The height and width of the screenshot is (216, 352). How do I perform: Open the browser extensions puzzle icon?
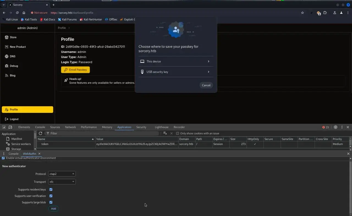[325, 13]
